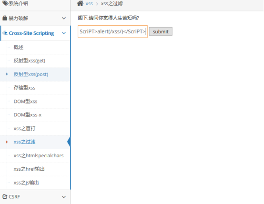The image size is (264, 204).
Task: Click xss之过滤 breadcrumb text
Action: pos(112,3)
